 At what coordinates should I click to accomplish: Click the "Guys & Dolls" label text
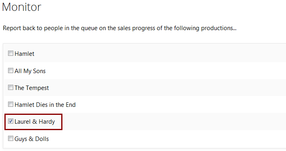(x=32, y=139)
